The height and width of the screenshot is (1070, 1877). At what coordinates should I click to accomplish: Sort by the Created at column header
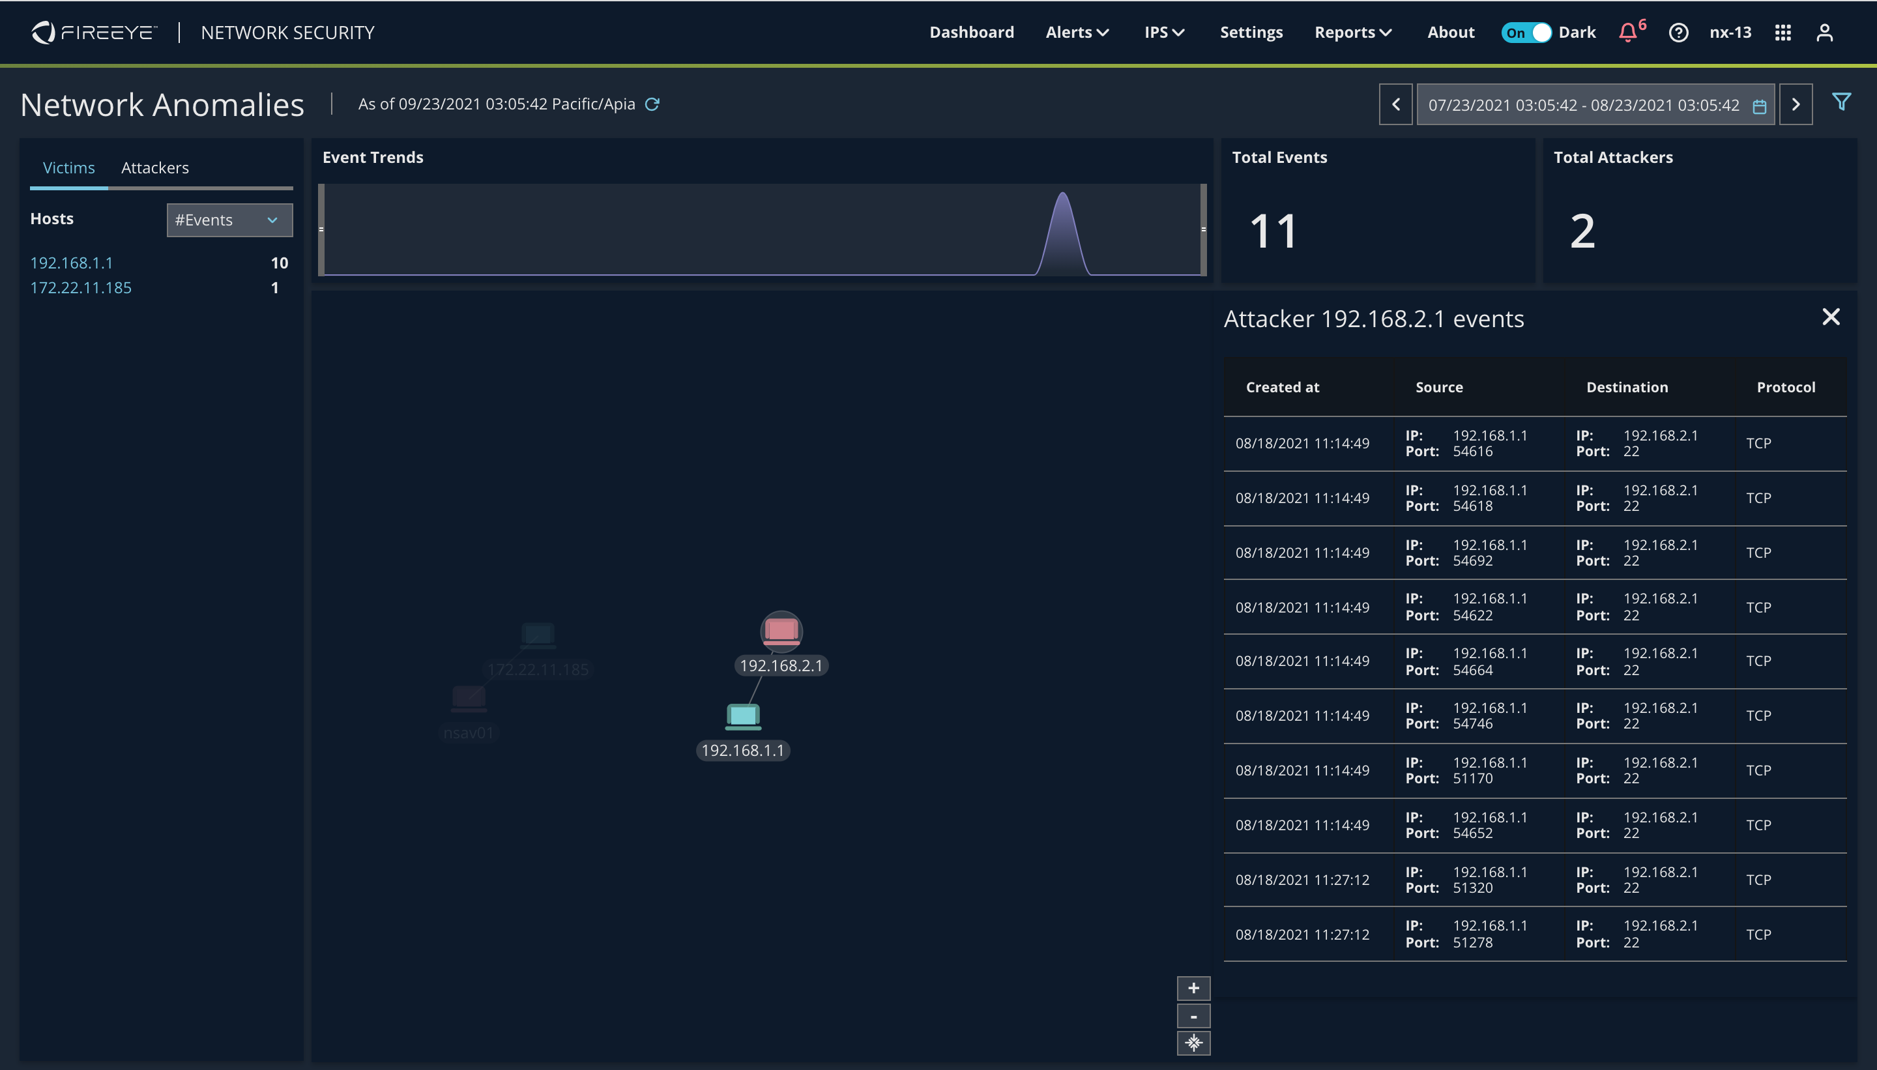[1283, 387]
